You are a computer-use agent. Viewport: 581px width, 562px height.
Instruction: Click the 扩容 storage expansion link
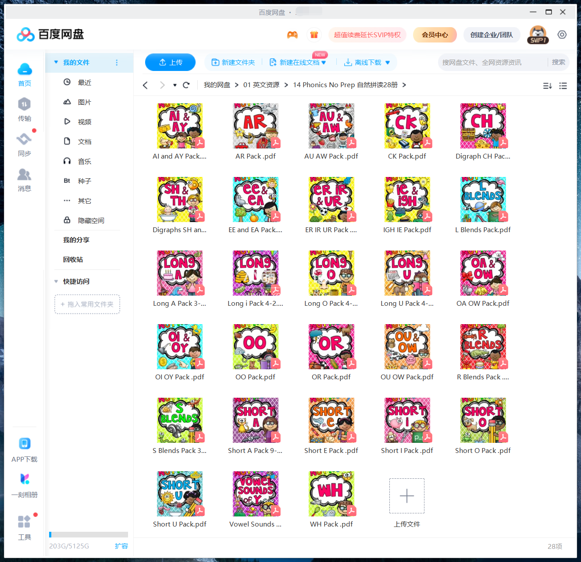pyautogui.click(x=121, y=546)
